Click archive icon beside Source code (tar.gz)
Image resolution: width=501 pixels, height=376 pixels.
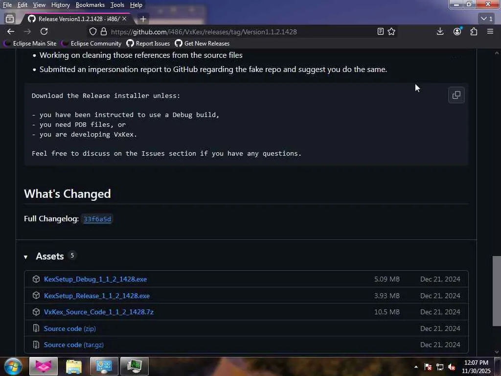(36, 345)
